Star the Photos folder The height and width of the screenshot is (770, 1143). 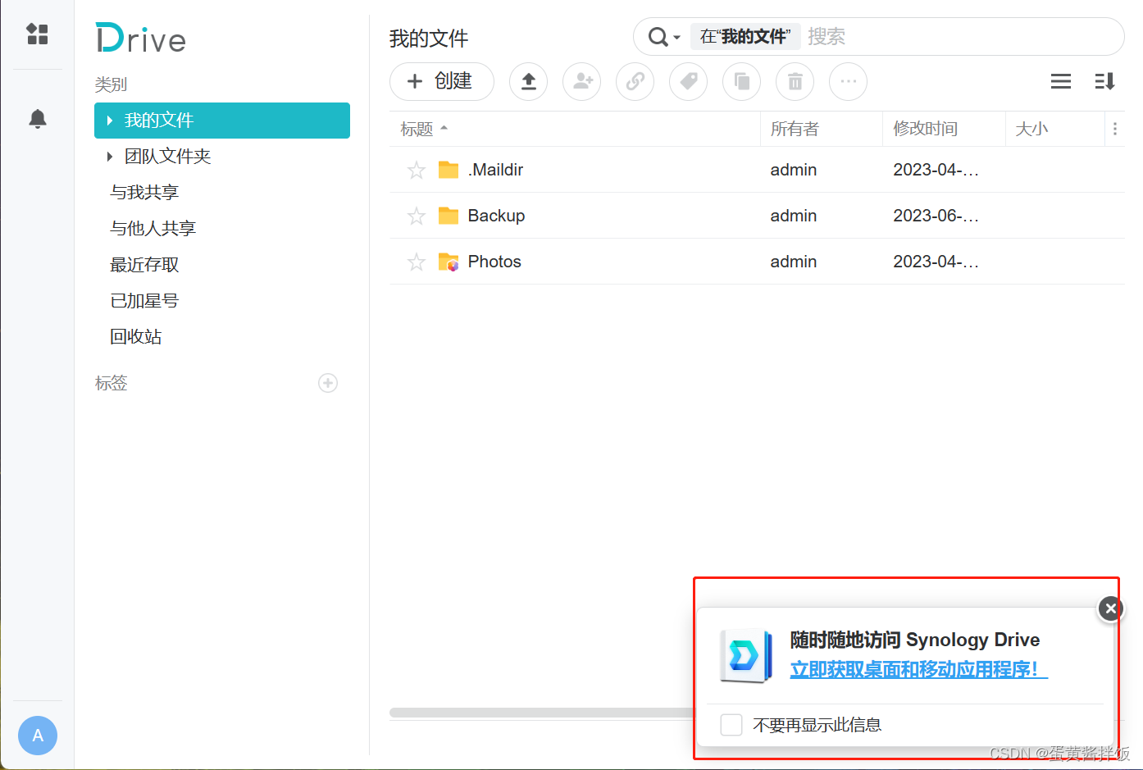click(417, 262)
